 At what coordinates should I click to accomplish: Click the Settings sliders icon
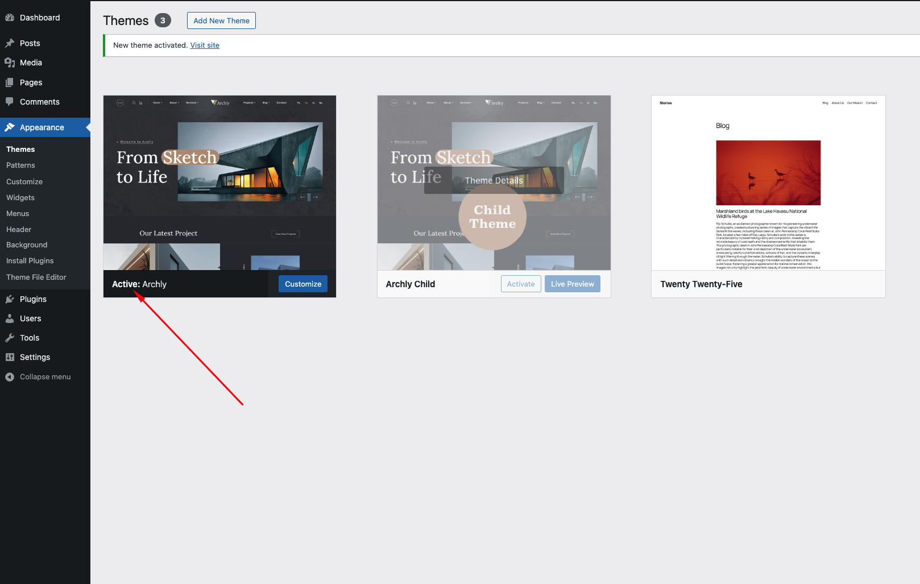pyautogui.click(x=10, y=357)
